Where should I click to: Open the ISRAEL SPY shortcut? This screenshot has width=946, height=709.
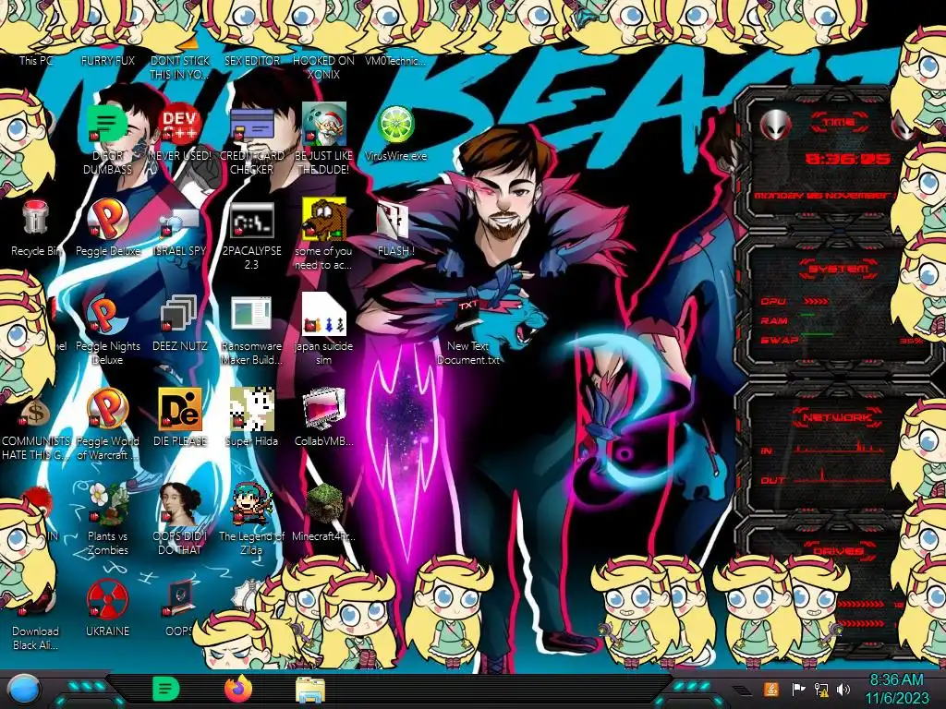click(180, 223)
